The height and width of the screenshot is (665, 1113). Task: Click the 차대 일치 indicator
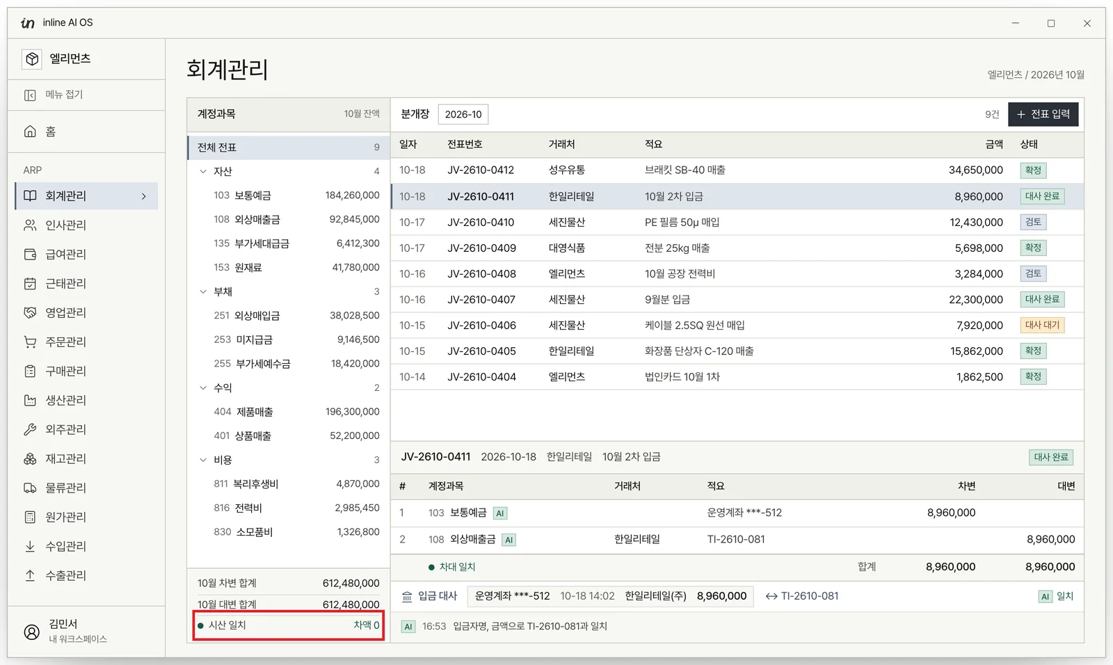[x=452, y=567]
